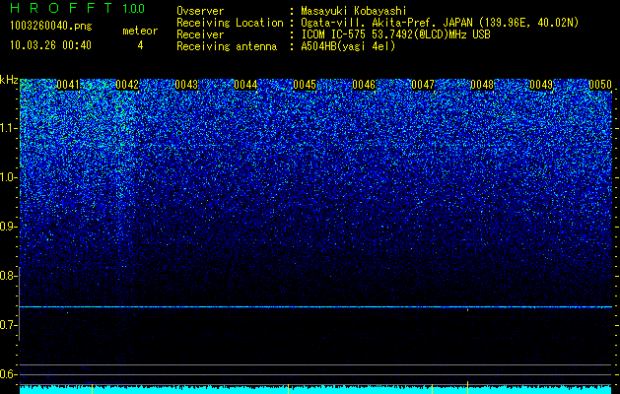Screen dimensions: 620x394
Task: Click the 0046 time marker
Action: [x=364, y=85]
